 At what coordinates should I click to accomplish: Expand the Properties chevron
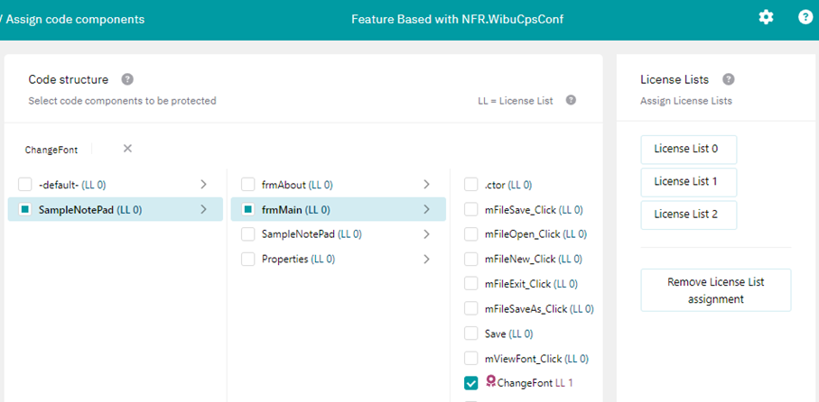pos(426,260)
